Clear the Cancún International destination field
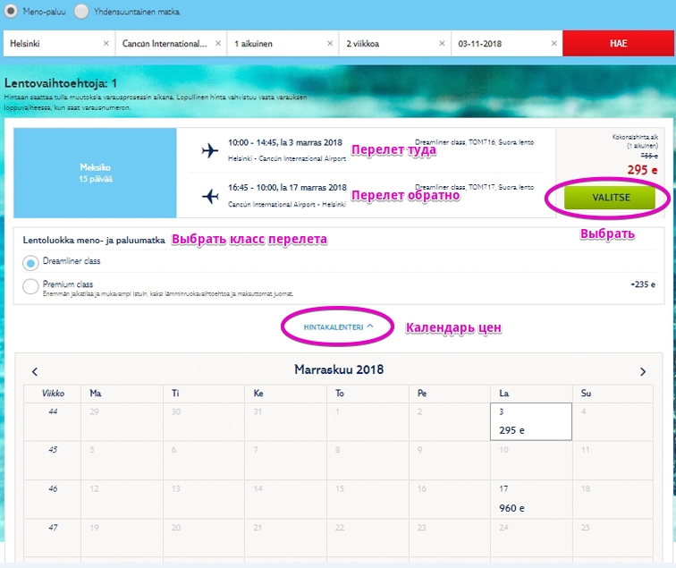This screenshot has height=568, width=676. click(217, 43)
